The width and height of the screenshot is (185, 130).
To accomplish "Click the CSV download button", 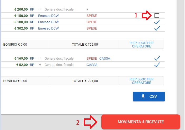I will pyautogui.click(x=149, y=97).
